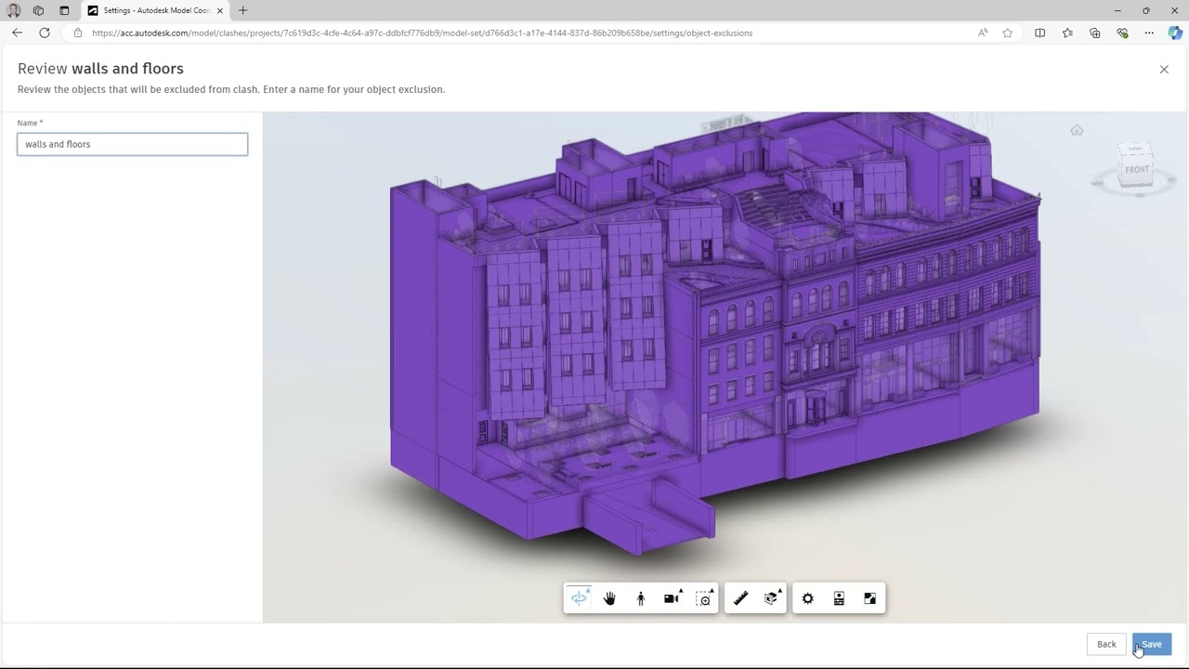
Task: Open viewer Settings gear
Action: point(808,598)
